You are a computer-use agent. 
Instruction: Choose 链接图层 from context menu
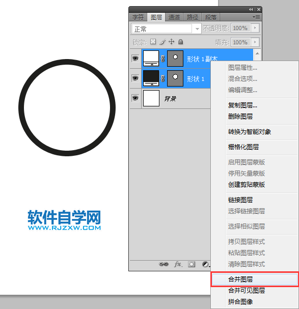(255, 200)
